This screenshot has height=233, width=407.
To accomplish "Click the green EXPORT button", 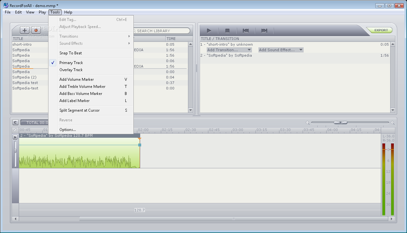I will tap(381, 30).
